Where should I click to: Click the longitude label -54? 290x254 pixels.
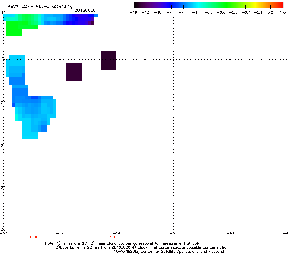pos(117,233)
